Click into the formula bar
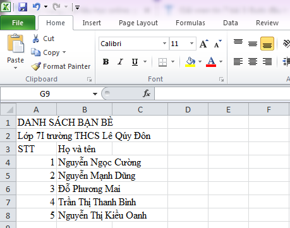 [222, 93]
